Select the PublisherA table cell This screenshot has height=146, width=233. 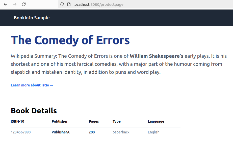pyautogui.click(x=61, y=132)
